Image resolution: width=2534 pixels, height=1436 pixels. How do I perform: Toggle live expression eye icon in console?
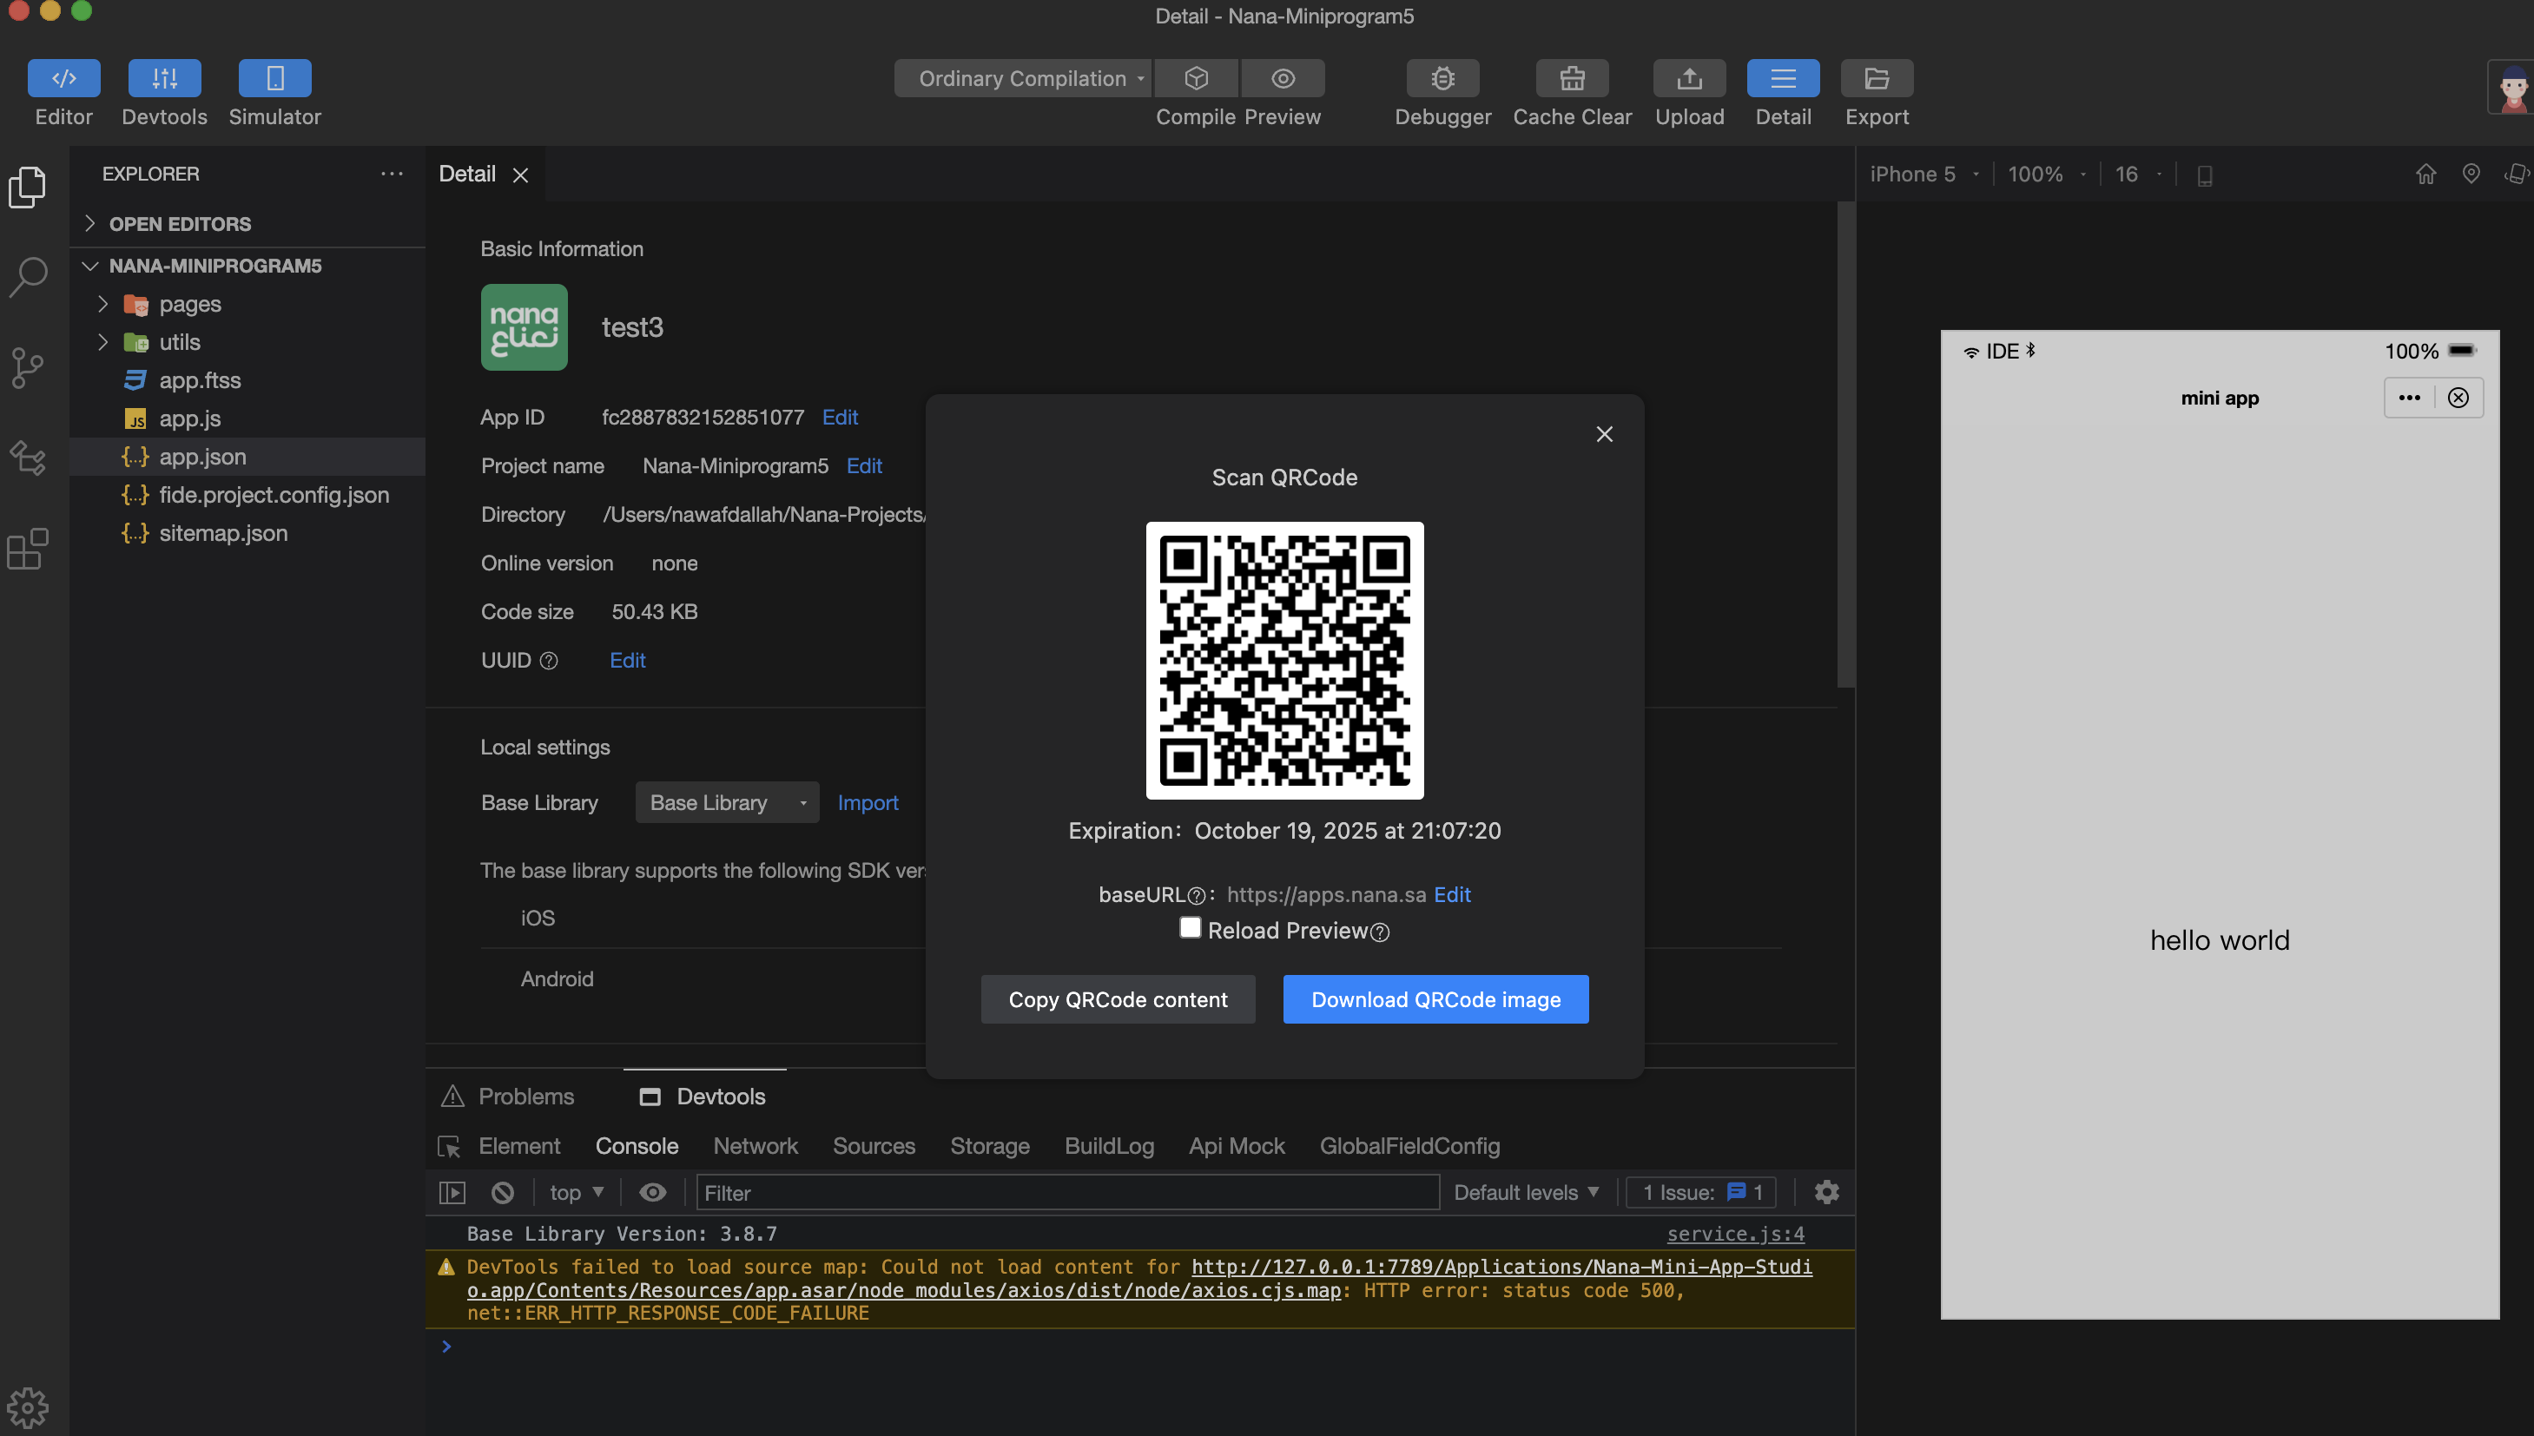click(x=652, y=1192)
